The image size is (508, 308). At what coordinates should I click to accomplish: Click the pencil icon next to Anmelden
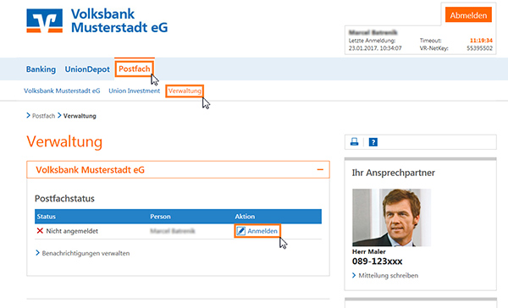coord(240,231)
